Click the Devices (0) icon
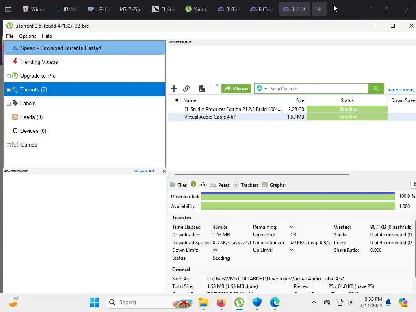The width and height of the screenshot is (416, 312). (x=15, y=131)
